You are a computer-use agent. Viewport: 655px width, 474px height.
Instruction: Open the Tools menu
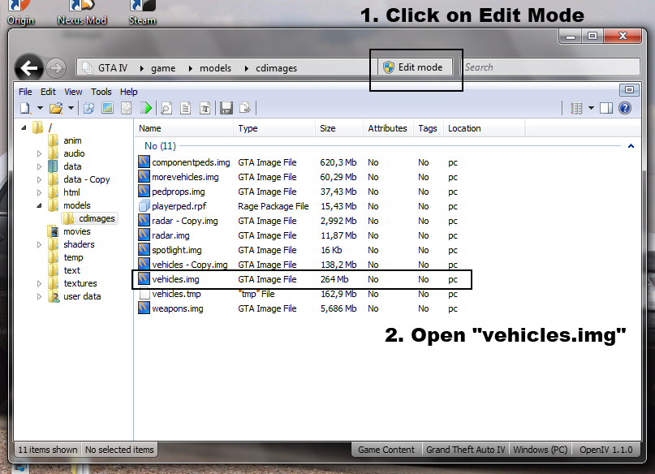coord(101,92)
